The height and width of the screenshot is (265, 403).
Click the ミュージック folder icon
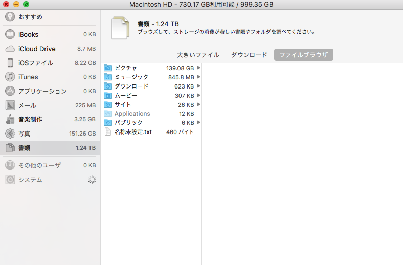pos(108,77)
